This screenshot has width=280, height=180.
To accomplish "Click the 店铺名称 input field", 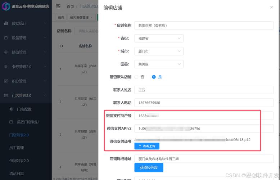I will tap(204, 26).
